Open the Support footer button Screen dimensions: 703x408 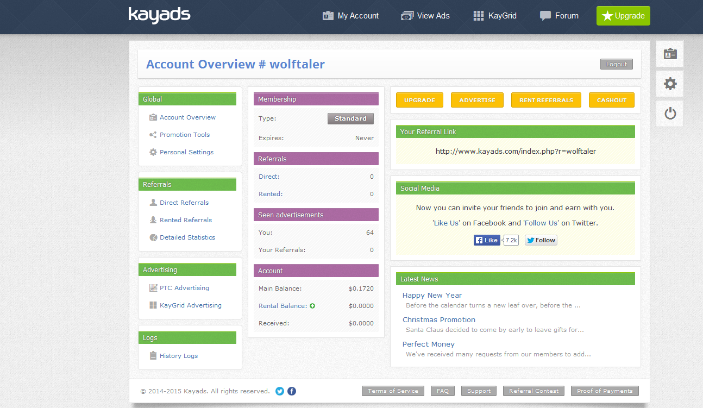click(x=479, y=391)
